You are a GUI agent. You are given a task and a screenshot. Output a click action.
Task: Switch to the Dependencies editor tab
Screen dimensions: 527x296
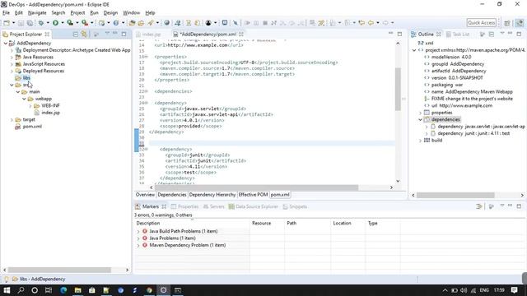pyautogui.click(x=172, y=195)
